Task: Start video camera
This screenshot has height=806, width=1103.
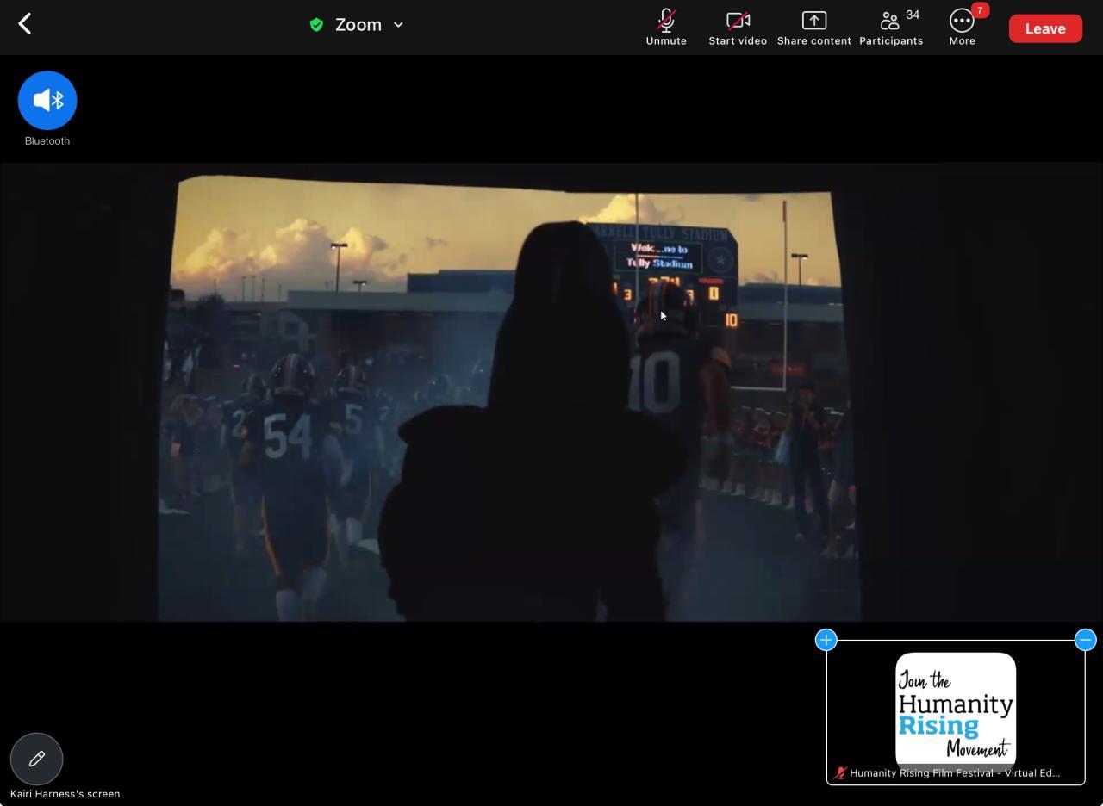Action: pos(738,28)
